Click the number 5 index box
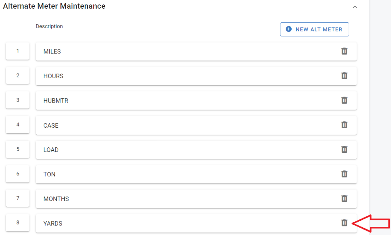Screen dimensions: 391x235 click(x=18, y=149)
